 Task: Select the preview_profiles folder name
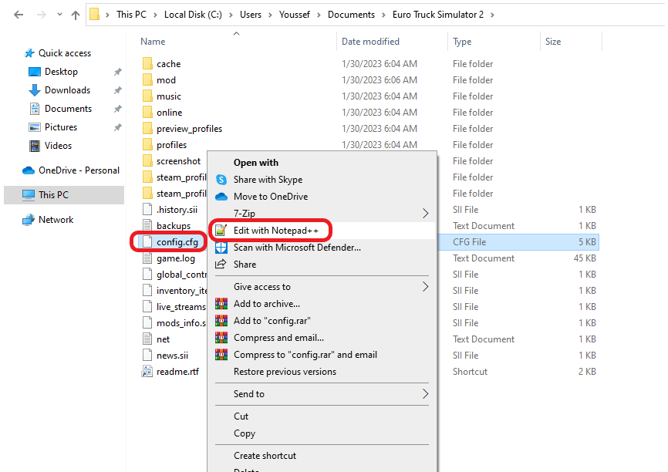coord(189,129)
